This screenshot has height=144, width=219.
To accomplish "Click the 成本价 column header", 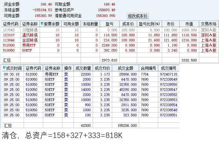I will [x=128, y=24].
